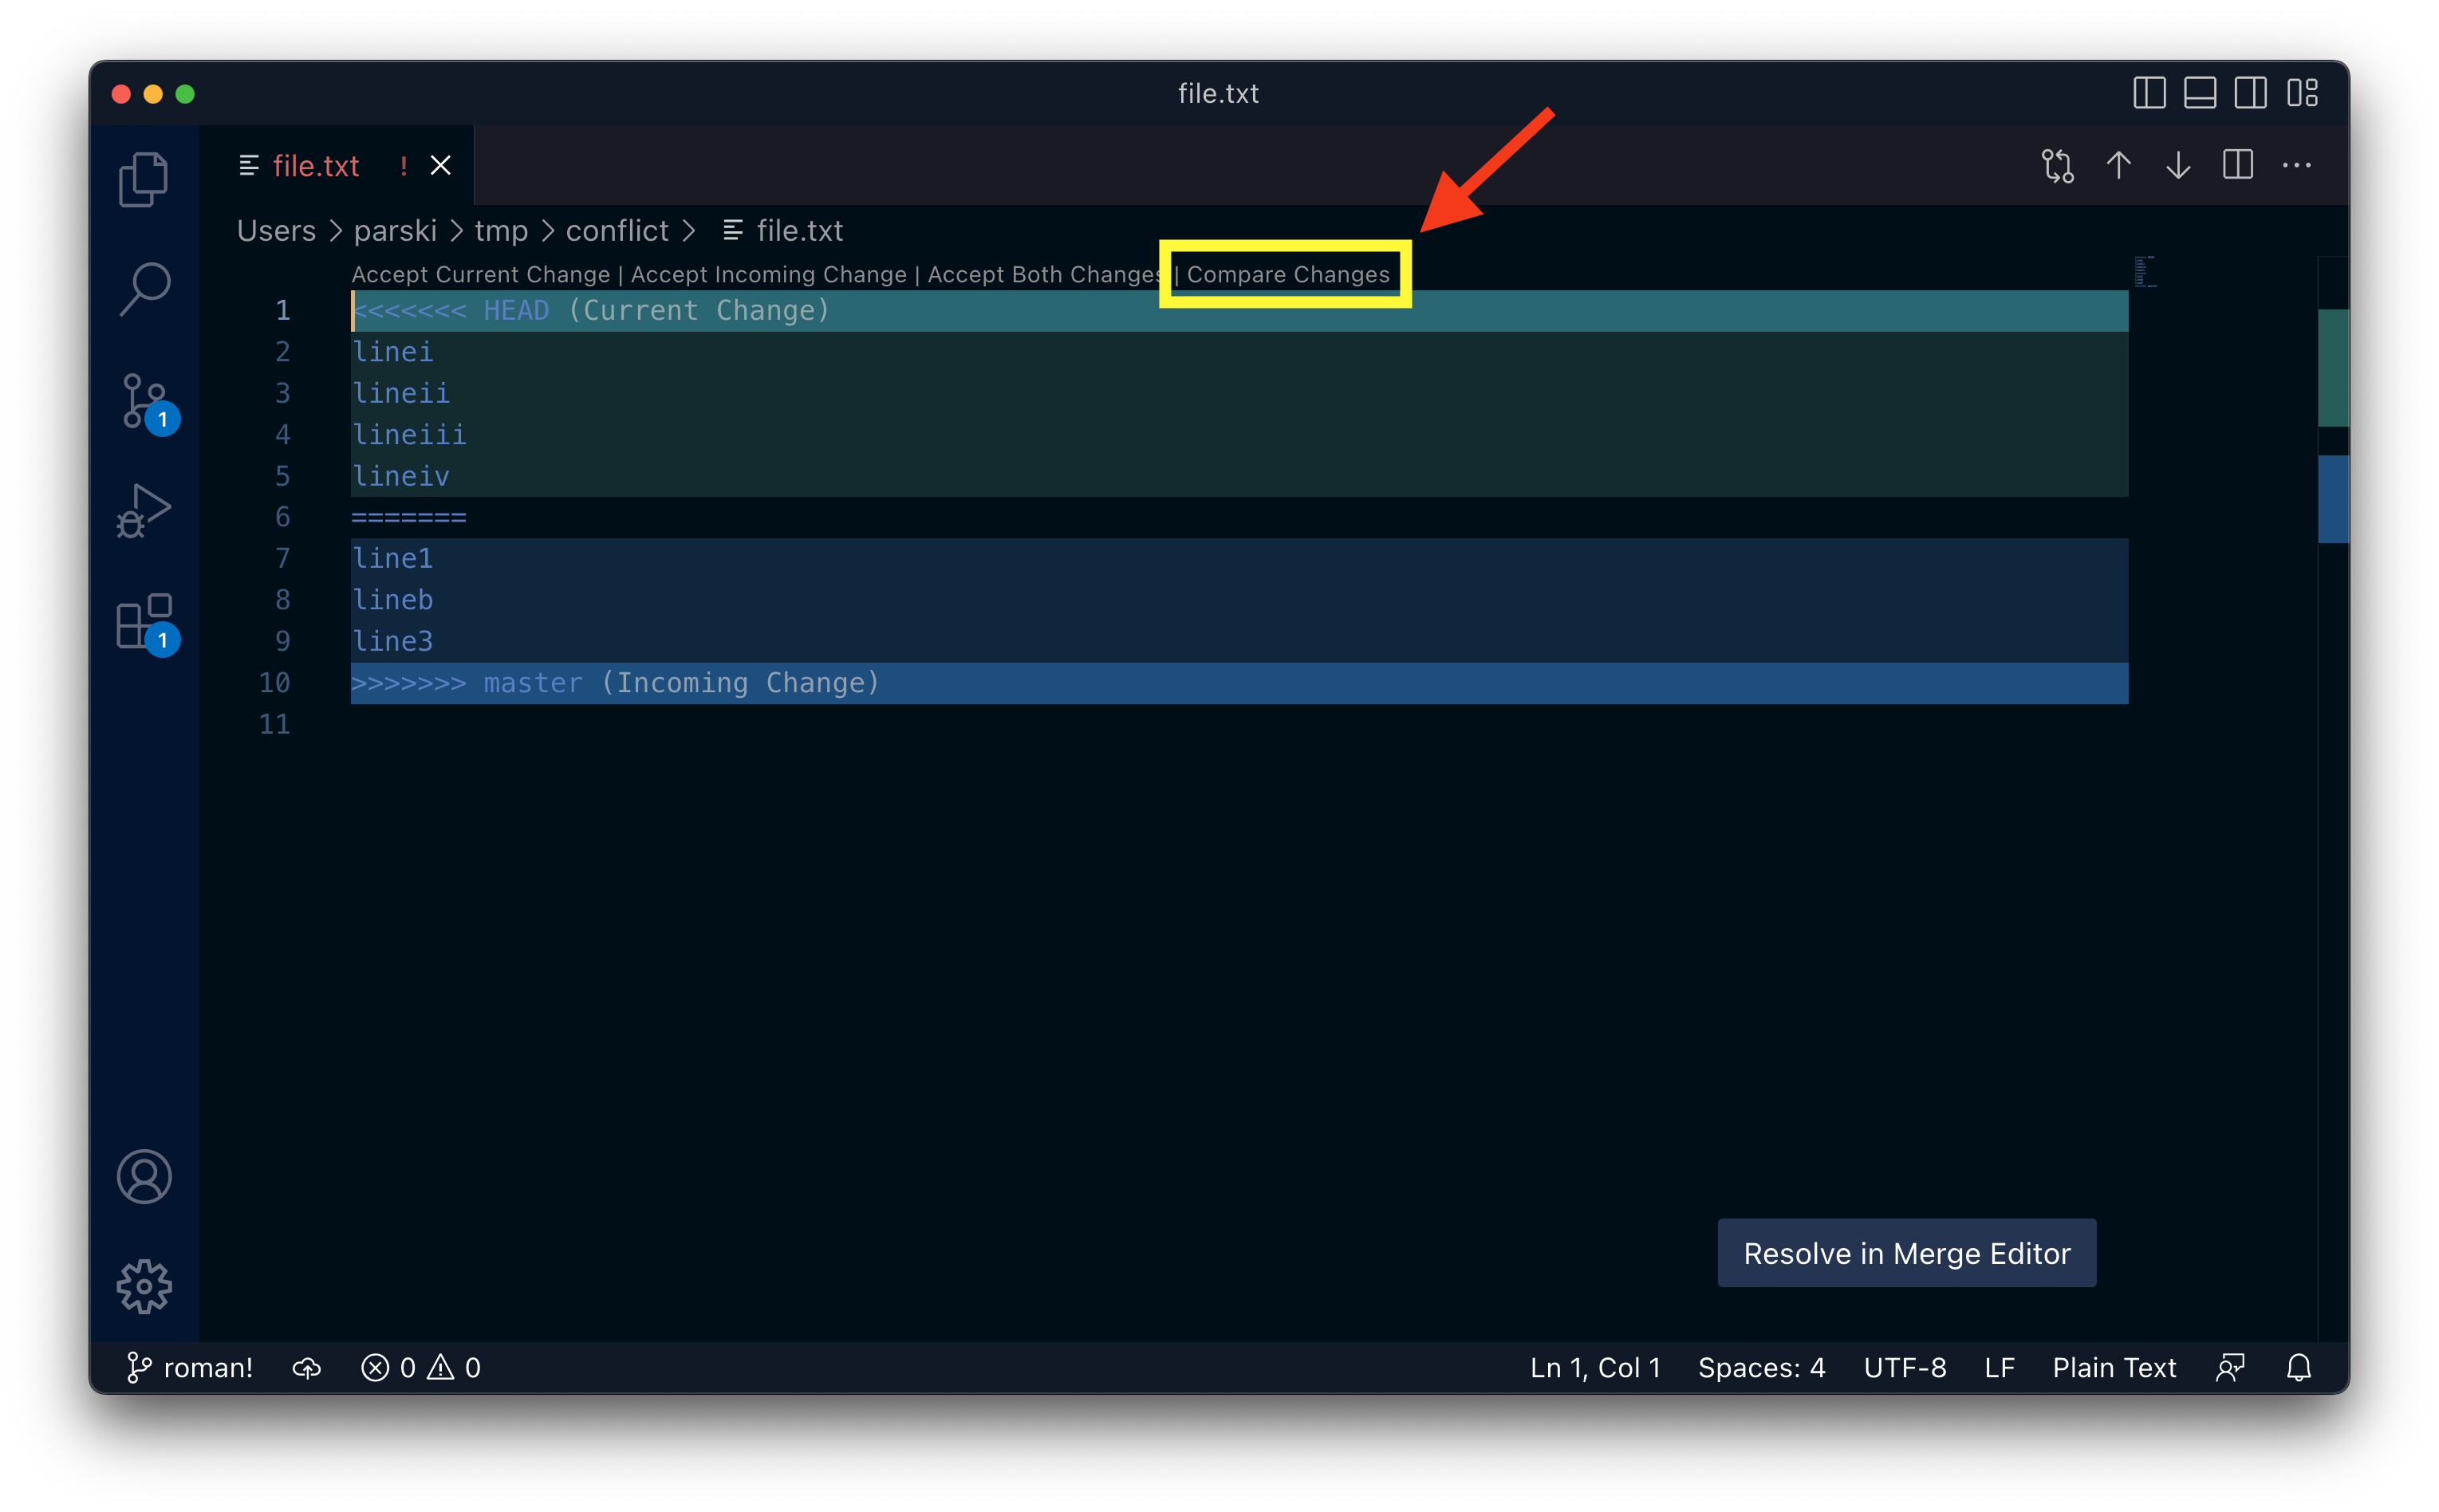Viewport: 2439px width, 1512px height.
Task: Toggle the primary side bar
Action: tap(2150, 93)
